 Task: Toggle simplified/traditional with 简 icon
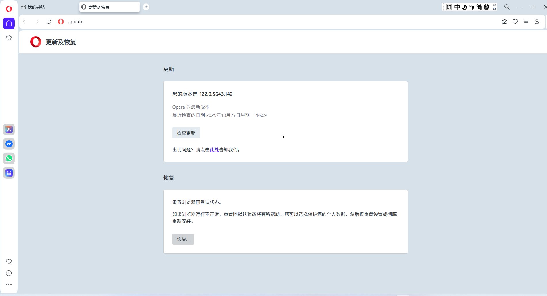pos(479,7)
